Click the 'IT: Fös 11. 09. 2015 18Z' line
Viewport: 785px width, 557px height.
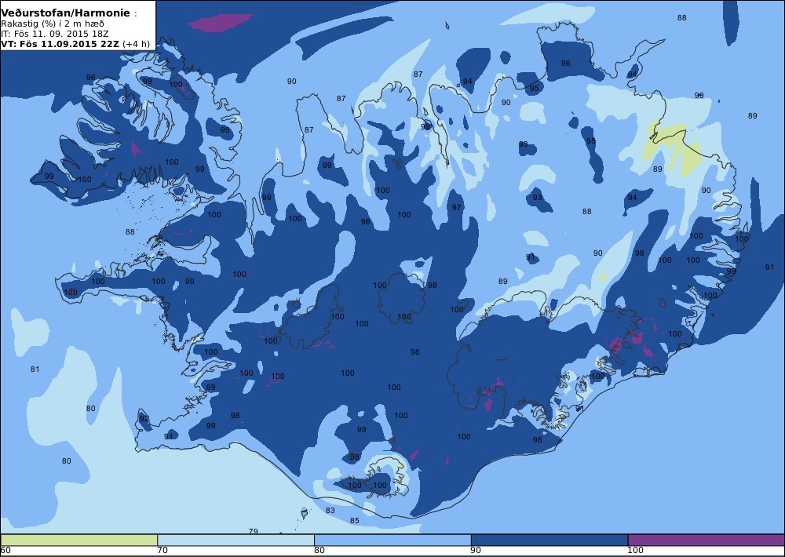[x=55, y=34]
